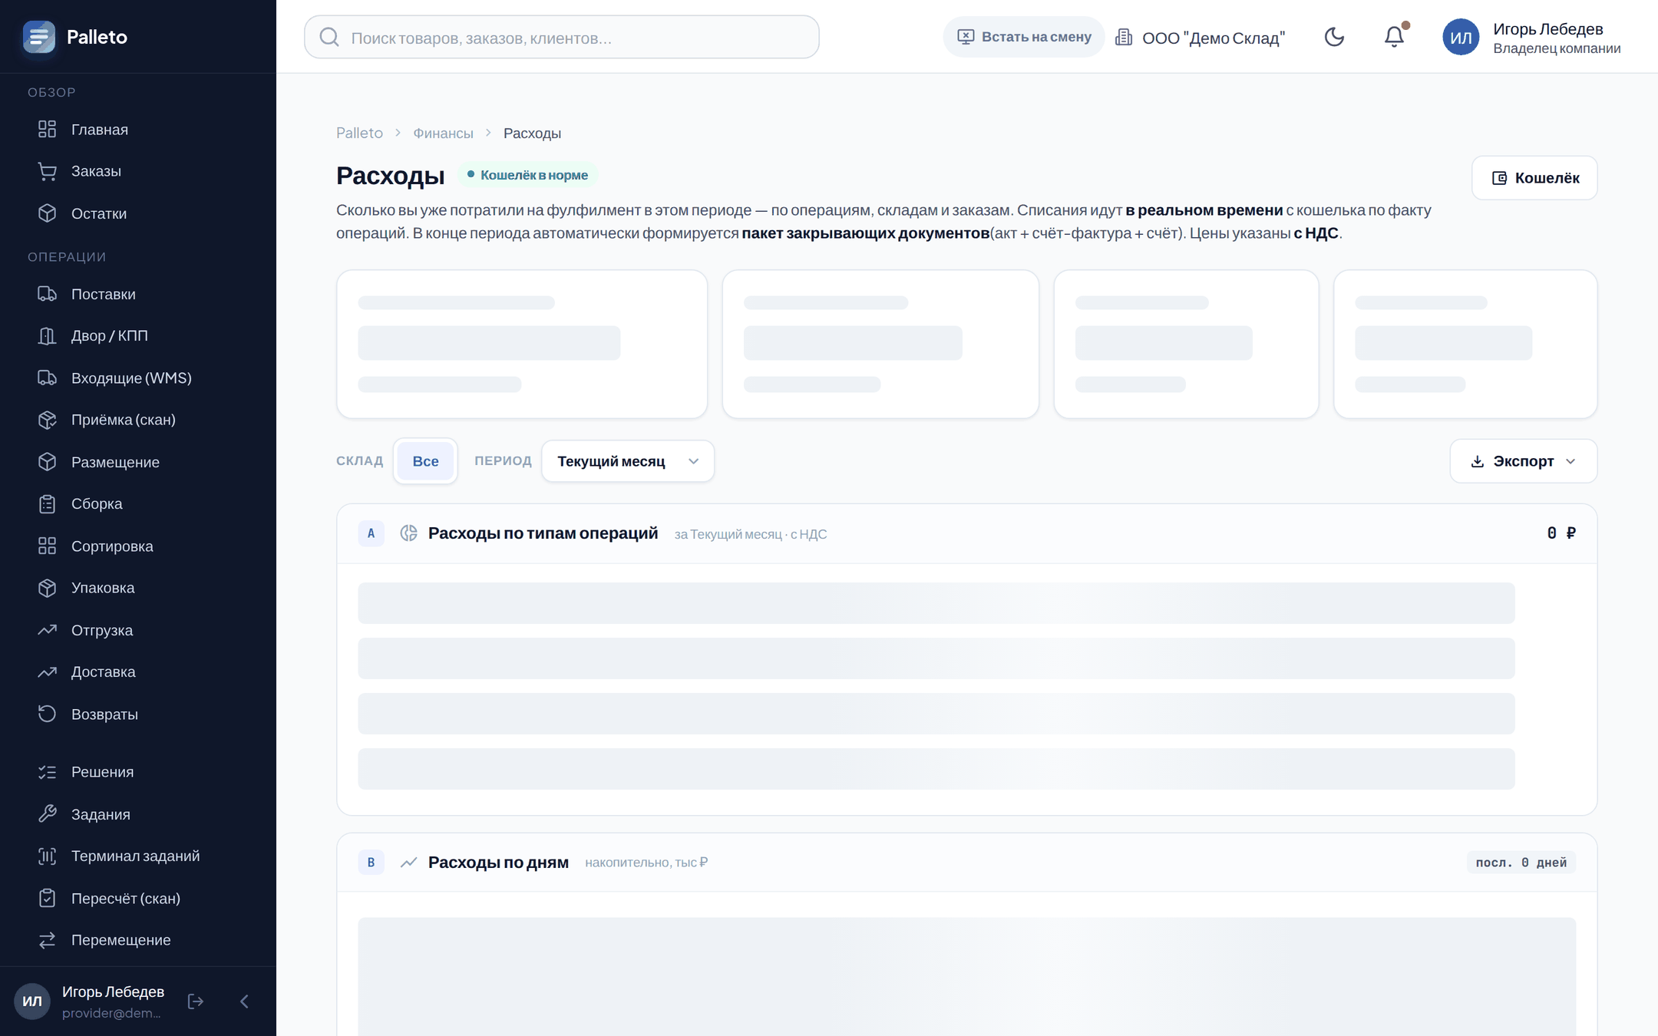Click the Сборка clipboard icon
The image size is (1658, 1036).
click(48, 504)
